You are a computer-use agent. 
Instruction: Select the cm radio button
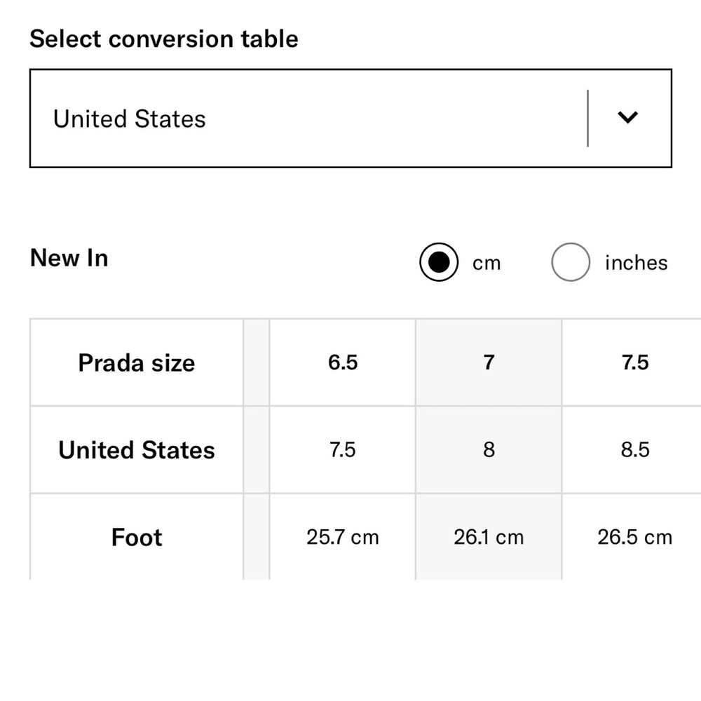click(x=439, y=262)
